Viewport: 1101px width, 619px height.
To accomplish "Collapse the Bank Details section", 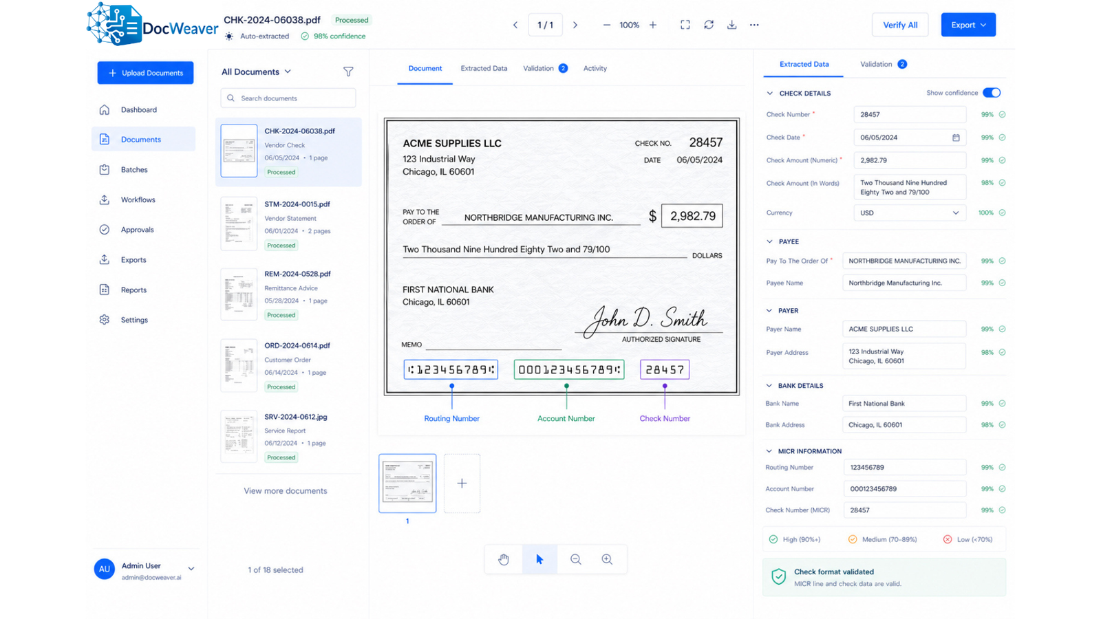I will tap(769, 386).
